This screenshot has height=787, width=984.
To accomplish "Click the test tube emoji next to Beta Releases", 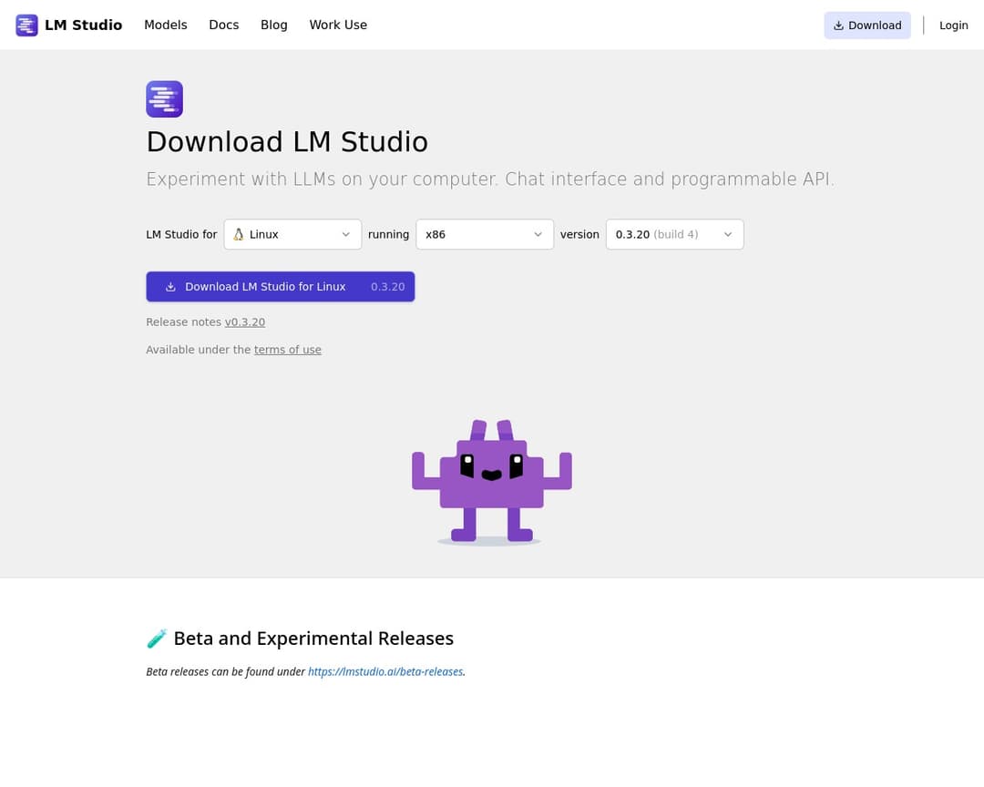I will [157, 638].
